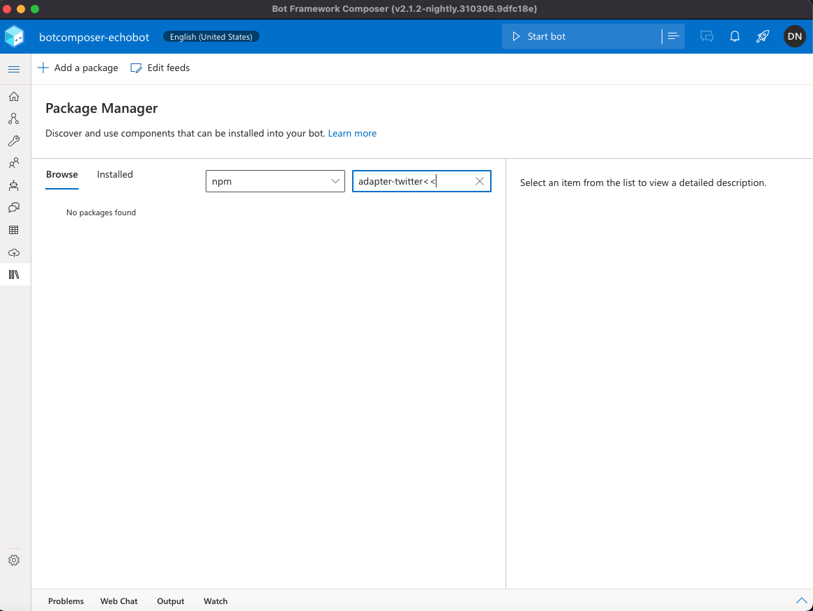Click the Package Manager heading
This screenshot has height=611, width=813.
[102, 108]
